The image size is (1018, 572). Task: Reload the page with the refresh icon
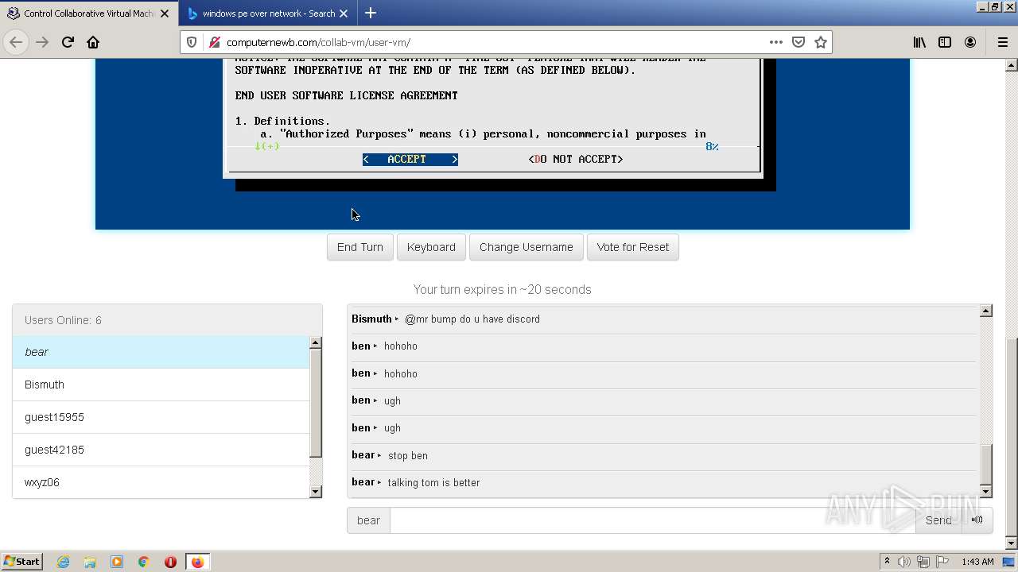tap(68, 42)
